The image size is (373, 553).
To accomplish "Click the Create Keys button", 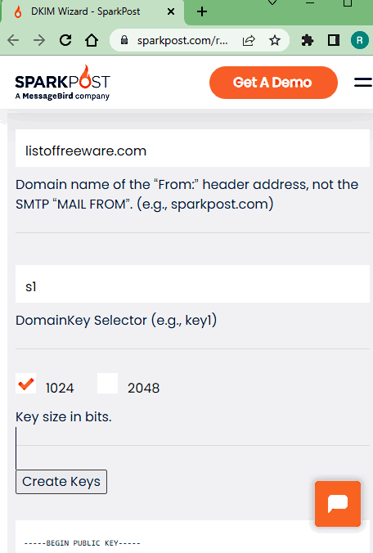I will (x=61, y=481).
